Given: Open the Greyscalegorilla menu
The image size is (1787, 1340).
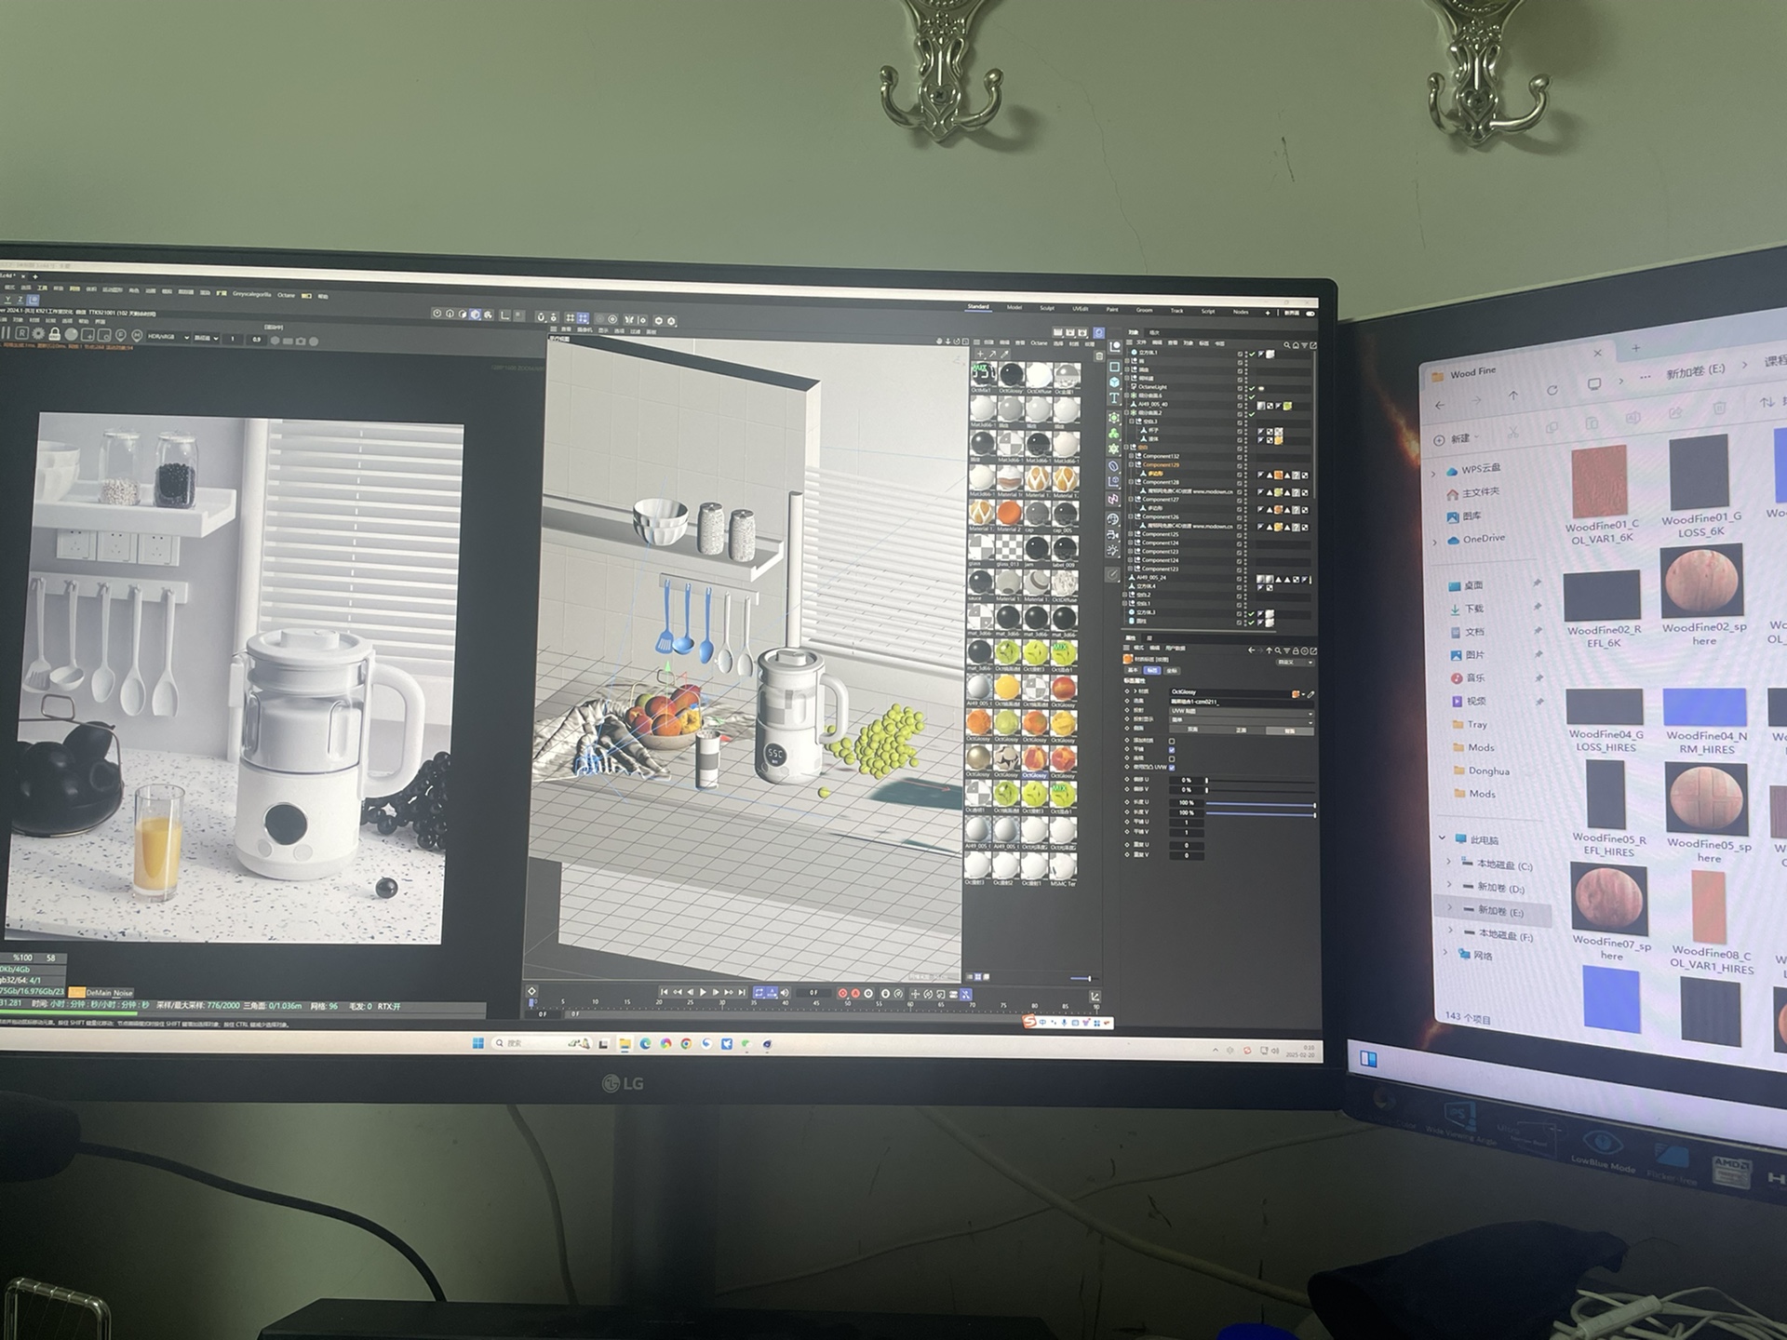Looking at the screenshot, I should (x=251, y=294).
